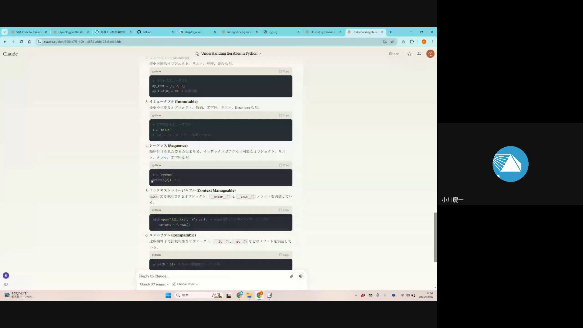Expand the Understanding Iterables in Python title menu
The image size is (583, 328).
[229, 53]
